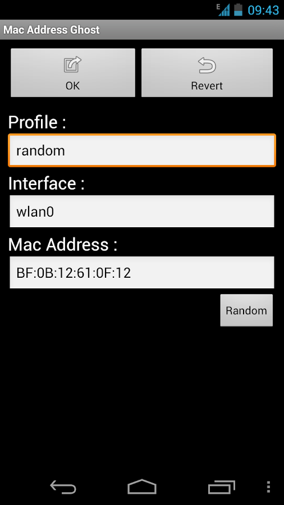Tap the battery icon in status bar
284x505 pixels.
tap(238, 10)
